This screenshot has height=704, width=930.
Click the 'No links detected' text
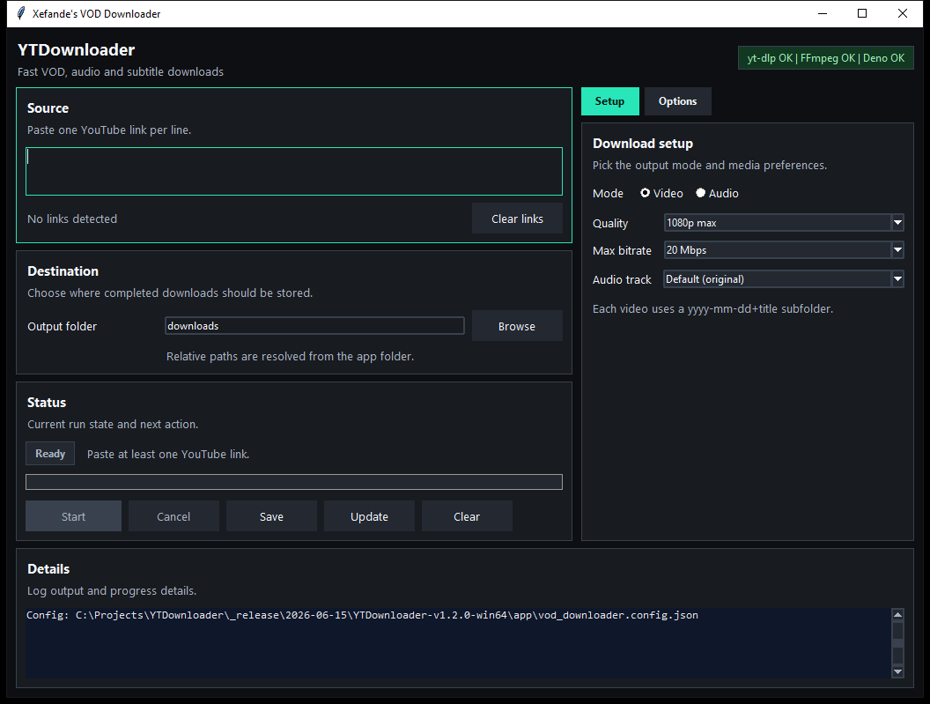(72, 219)
